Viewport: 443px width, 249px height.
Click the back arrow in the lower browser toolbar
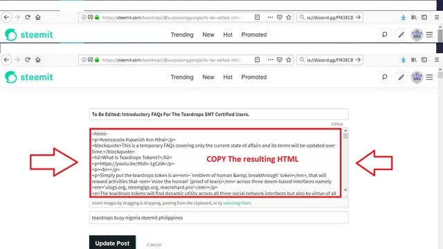click(6, 60)
